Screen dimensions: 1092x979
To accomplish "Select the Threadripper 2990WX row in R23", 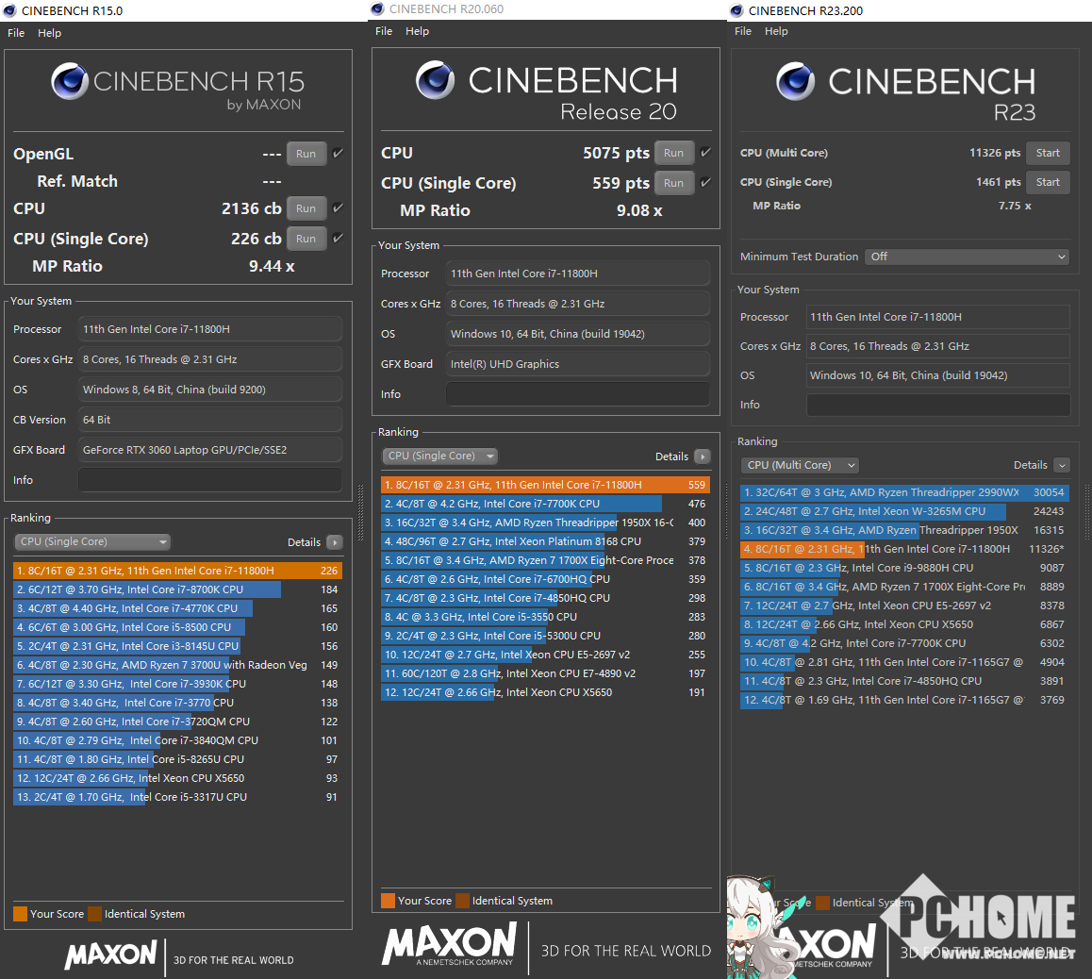I will pos(904,493).
